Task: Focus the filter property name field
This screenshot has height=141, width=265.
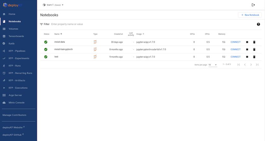Action: tap(95, 24)
